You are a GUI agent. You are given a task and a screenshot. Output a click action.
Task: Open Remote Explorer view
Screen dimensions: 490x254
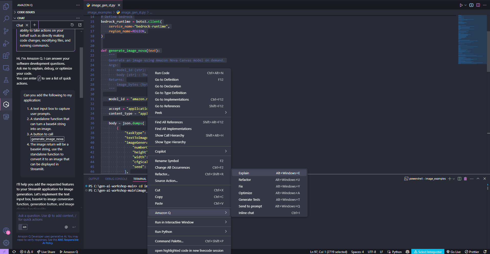pyautogui.click(x=6, y=68)
